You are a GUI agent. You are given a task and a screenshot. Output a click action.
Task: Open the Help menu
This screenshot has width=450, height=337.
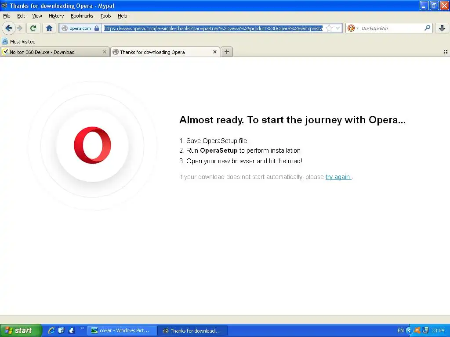pyautogui.click(x=123, y=16)
